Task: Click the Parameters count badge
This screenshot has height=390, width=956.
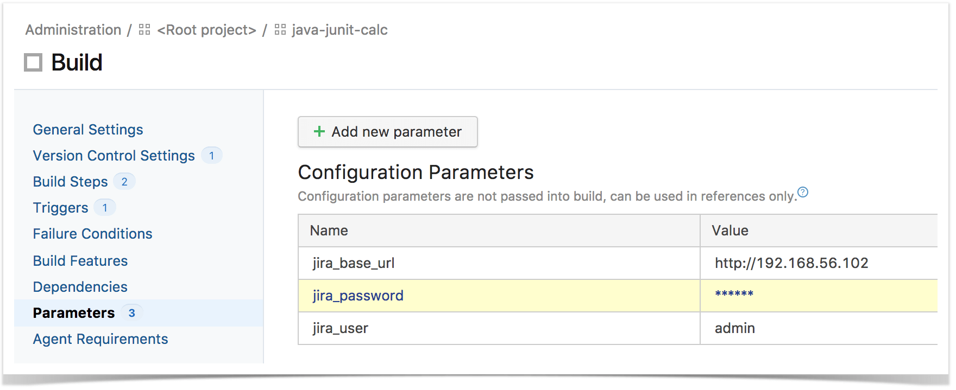Action: click(x=131, y=313)
